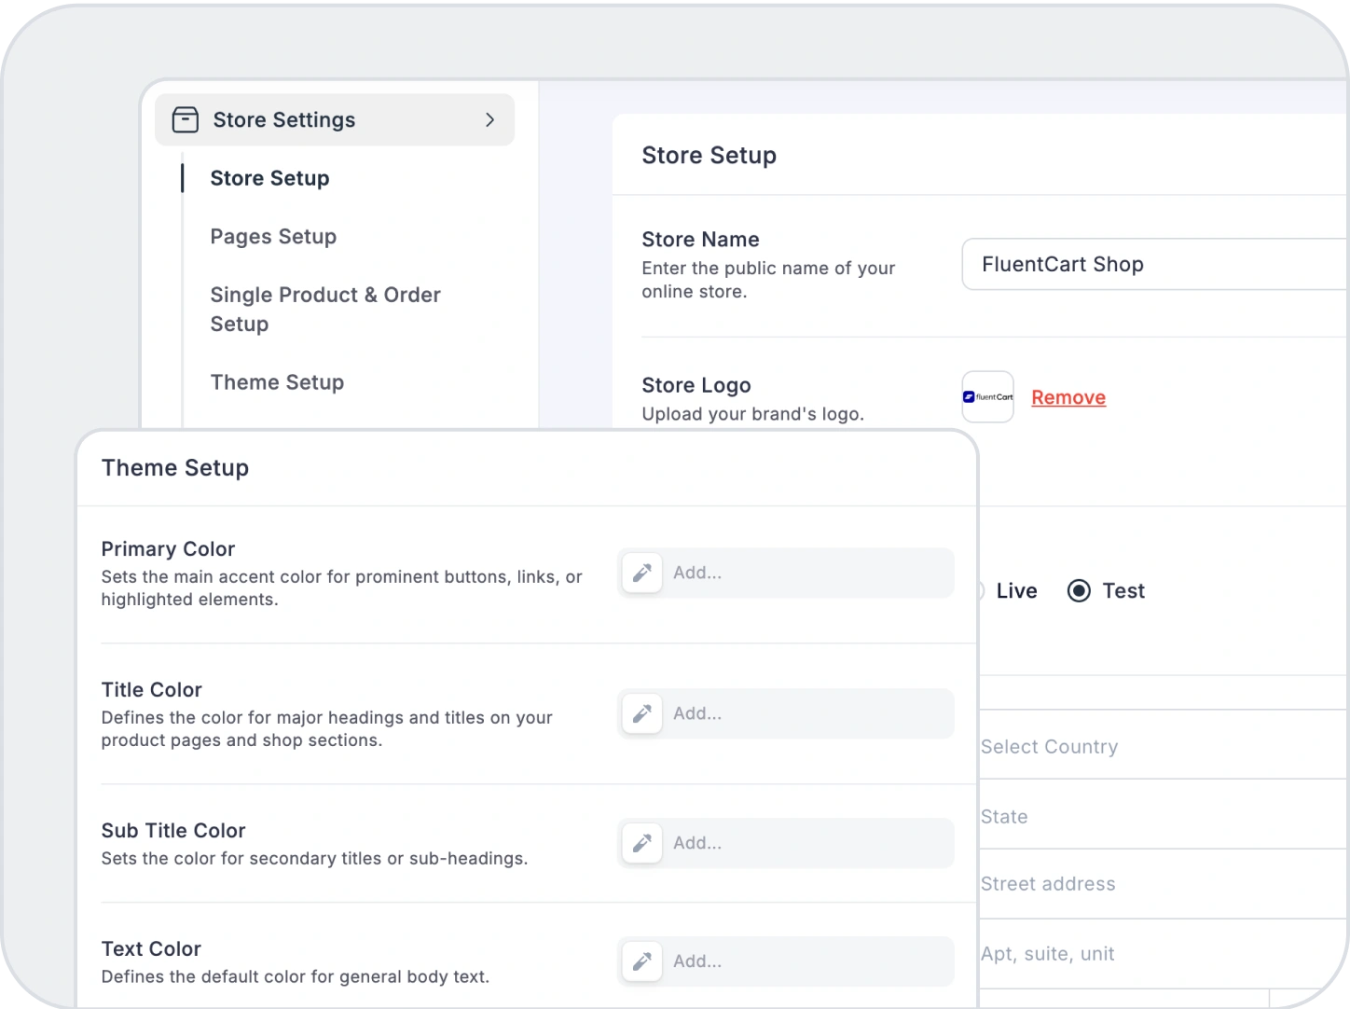Screen dimensions: 1350x1009
Task: Click the Sub Title Color eyedropper icon
Action: [x=641, y=843]
